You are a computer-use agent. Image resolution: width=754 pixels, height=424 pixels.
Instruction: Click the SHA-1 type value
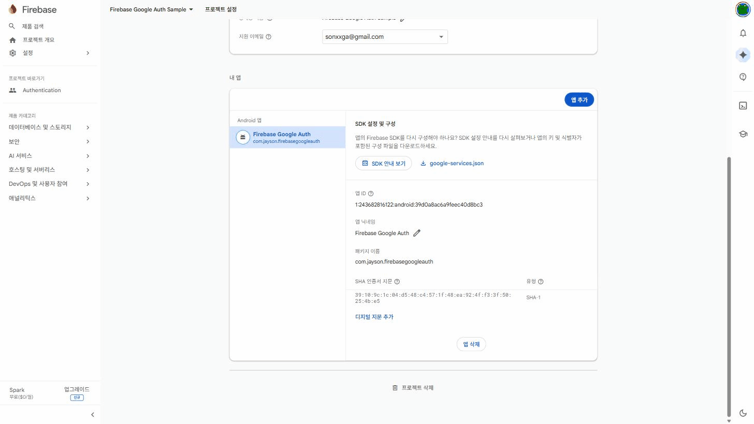coord(533,298)
